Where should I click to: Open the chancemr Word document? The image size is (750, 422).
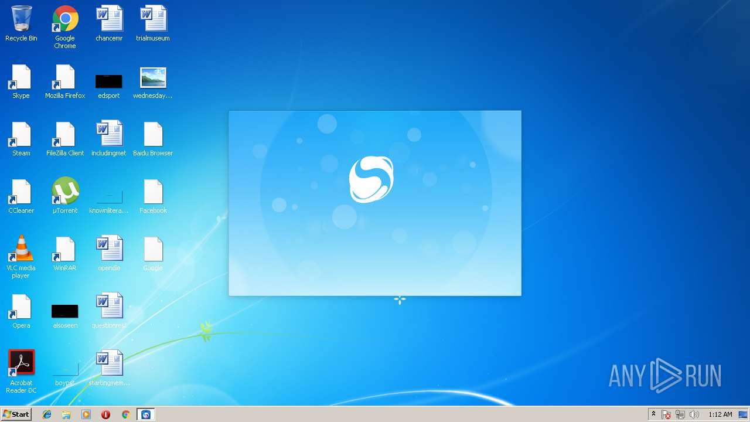click(109, 23)
